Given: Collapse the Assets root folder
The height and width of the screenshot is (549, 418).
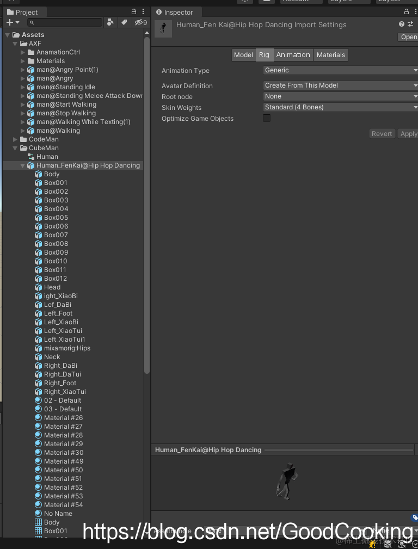Looking at the screenshot, I should [8, 35].
